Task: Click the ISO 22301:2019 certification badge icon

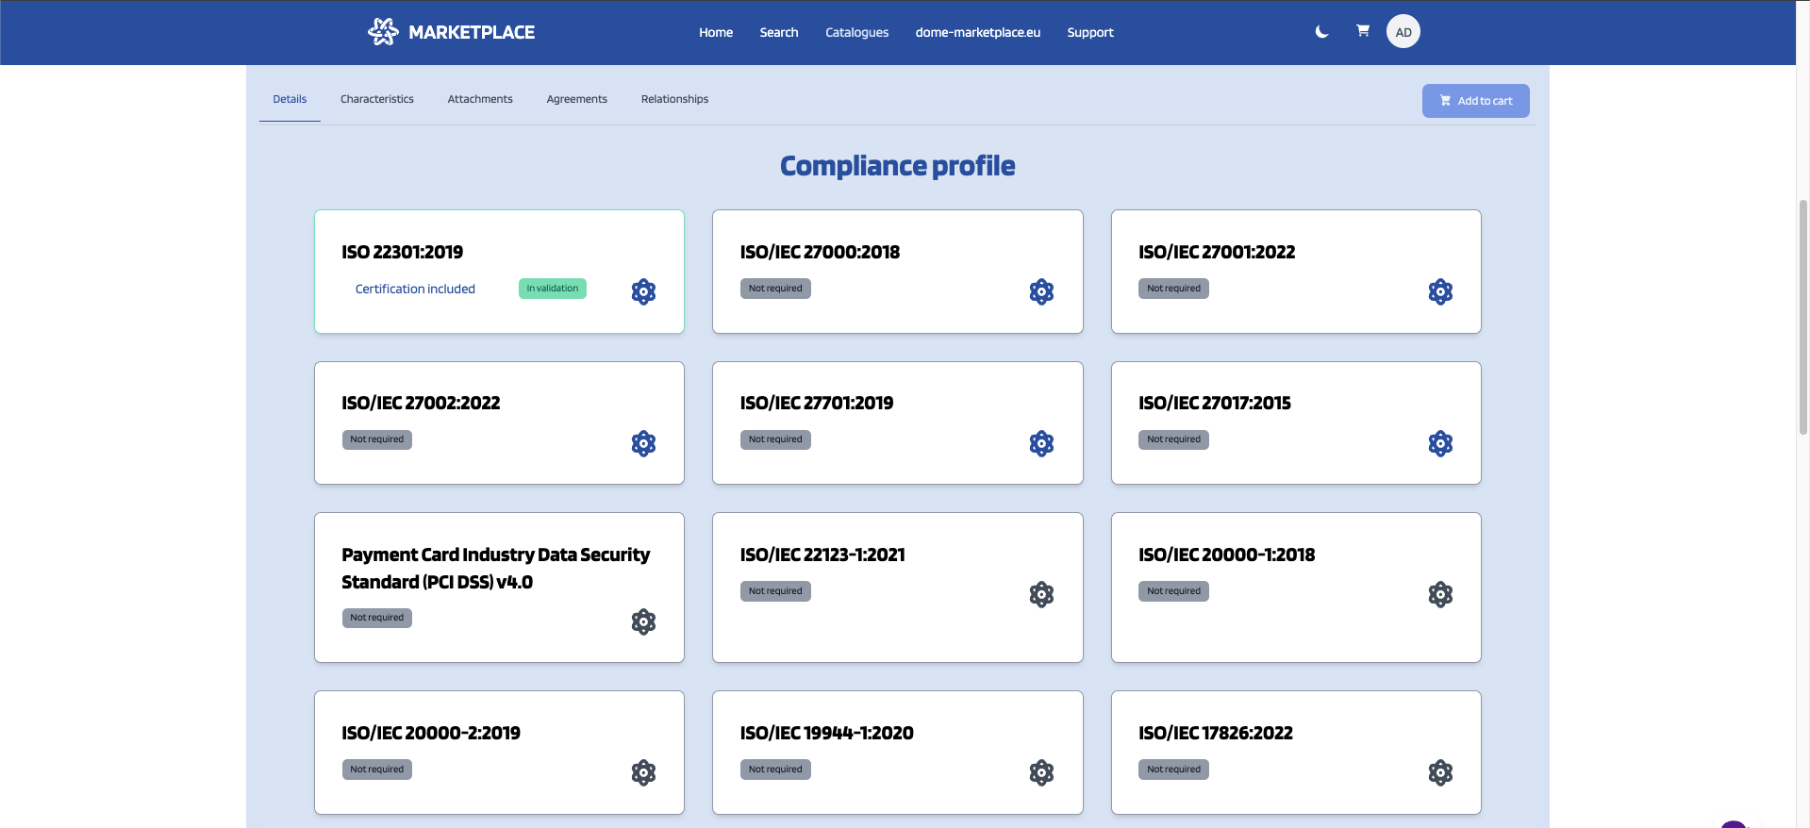Action: pos(643,291)
